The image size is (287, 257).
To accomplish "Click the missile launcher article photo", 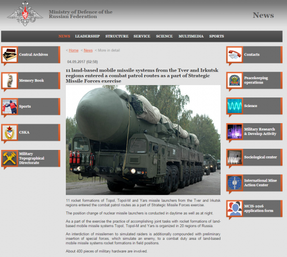I will [143, 140].
